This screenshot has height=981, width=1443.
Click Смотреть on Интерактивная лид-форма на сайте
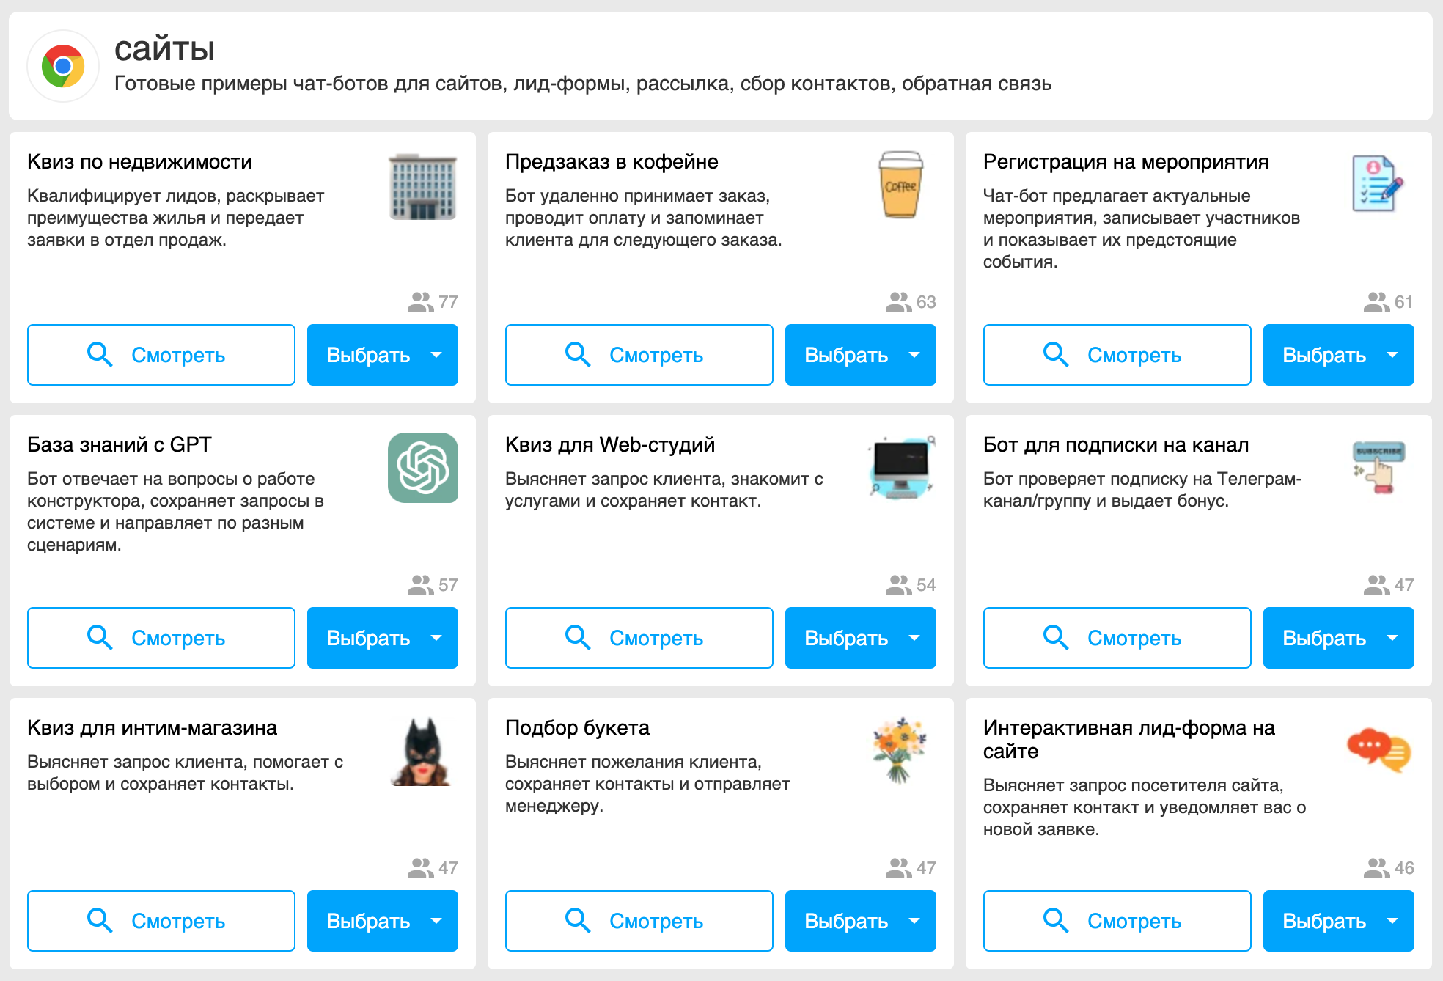coord(1117,921)
